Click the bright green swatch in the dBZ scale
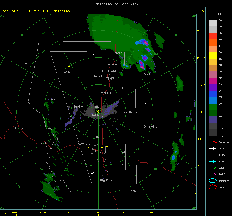The image size is (232, 216). point(212,107)
